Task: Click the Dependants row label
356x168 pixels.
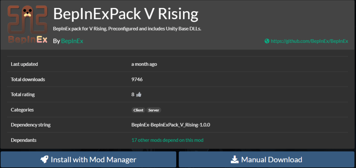Action: pyautogui.click(x=24, y=140)
